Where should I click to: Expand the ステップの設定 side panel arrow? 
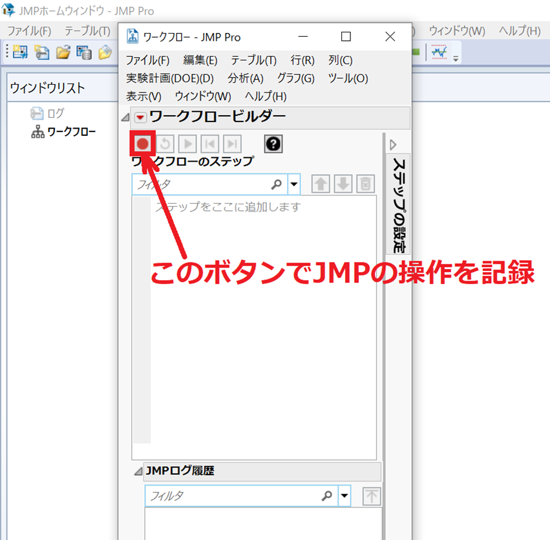[393, 145]
